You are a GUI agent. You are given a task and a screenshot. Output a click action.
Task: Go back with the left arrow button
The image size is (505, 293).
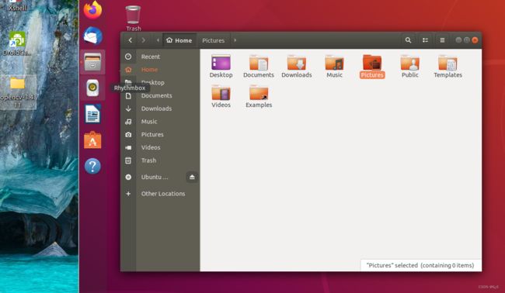(x=130, y=40)
